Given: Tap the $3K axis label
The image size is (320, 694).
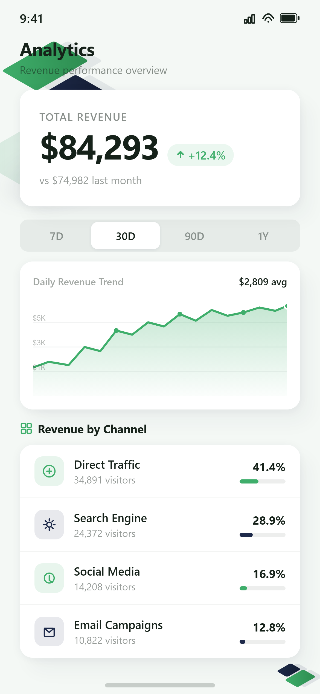Looking at the screenshot, I should [39, 343].
